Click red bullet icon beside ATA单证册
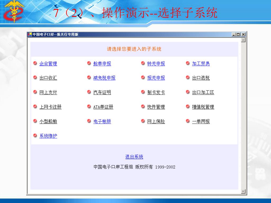Viewport: 271px width, 203px height. point(89,106)
